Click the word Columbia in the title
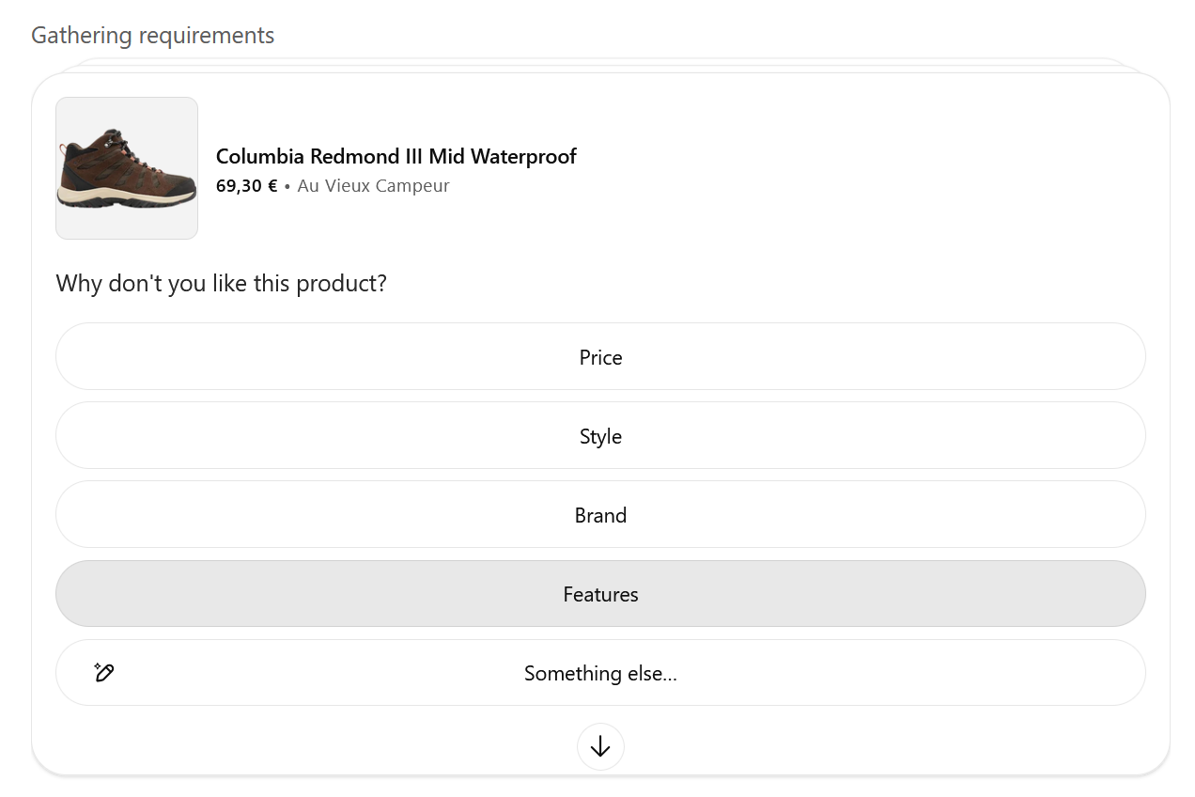The height and width of the screenshot is (797, 1195). (259, 156)
